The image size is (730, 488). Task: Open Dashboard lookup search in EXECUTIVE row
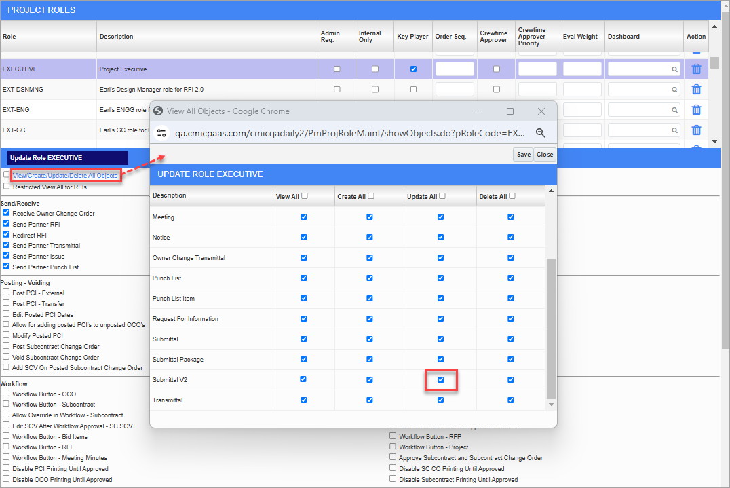[x=674, y=69]
